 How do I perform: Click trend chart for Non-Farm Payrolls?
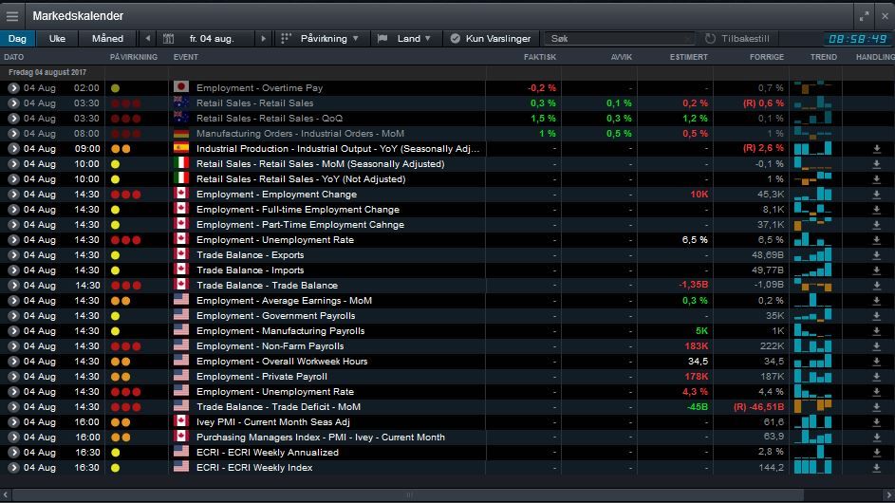click(x=812, y=346)
